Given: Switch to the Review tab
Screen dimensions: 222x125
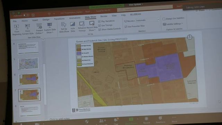Looking at the screenshot, I should coord(104,16).
